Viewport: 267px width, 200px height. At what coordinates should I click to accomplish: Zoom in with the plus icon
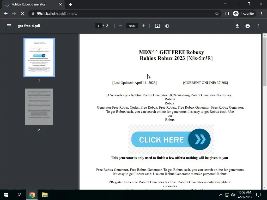pyautogui.click(x=144, y=26)
